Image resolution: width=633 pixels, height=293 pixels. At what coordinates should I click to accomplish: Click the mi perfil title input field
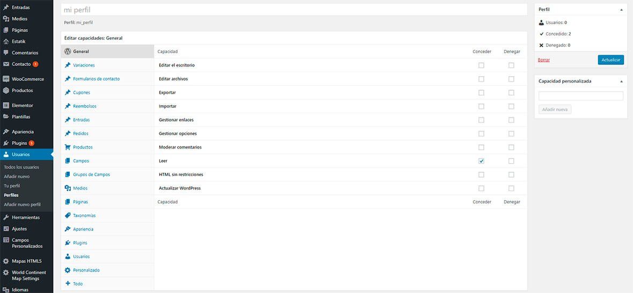[x=294, y=9]
